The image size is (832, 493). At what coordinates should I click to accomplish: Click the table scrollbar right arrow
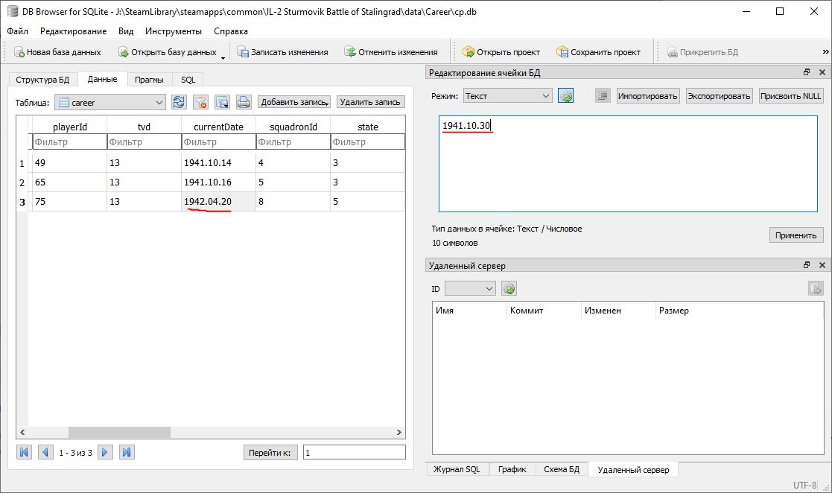coord(399,433)
